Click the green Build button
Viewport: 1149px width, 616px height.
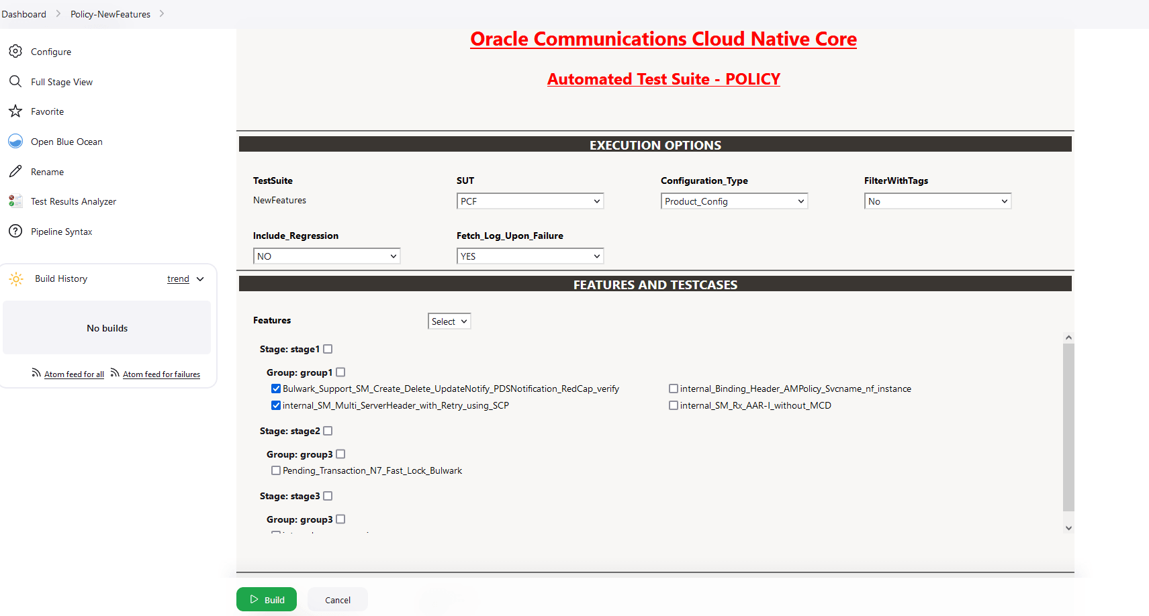[267, 599]
